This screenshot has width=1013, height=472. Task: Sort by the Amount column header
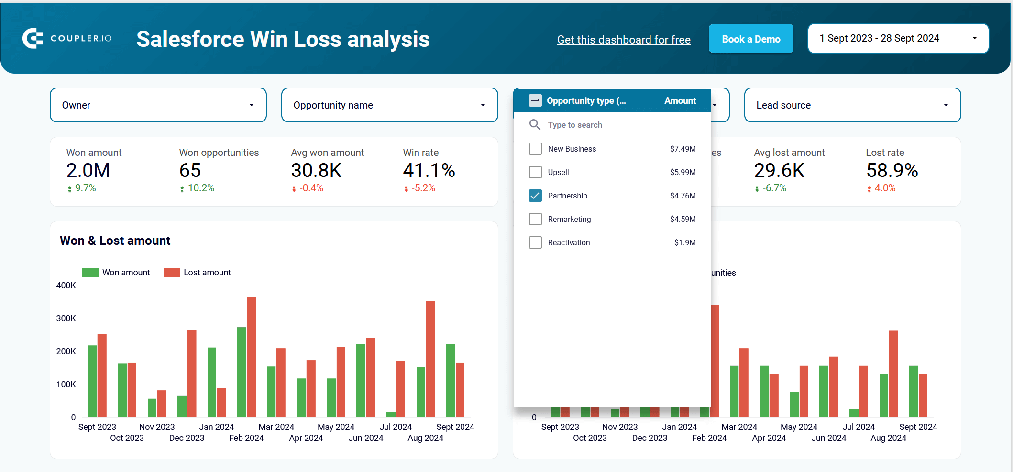point(680,101)
